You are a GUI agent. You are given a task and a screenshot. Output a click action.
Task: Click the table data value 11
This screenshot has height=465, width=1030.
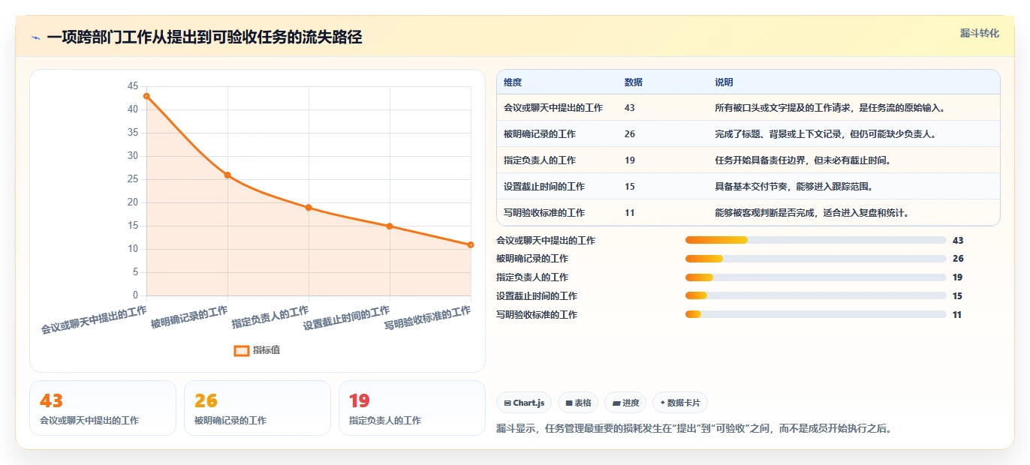tap(629, 213)
